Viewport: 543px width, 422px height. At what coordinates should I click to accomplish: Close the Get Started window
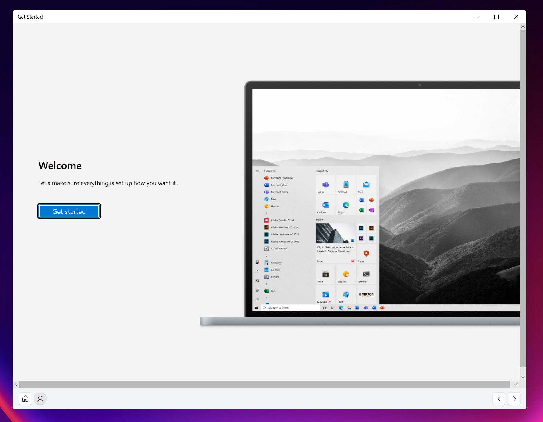pos(516,17)
